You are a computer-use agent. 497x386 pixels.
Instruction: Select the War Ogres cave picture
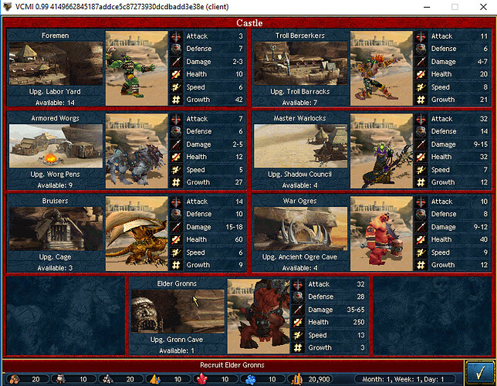click(300, 229)
